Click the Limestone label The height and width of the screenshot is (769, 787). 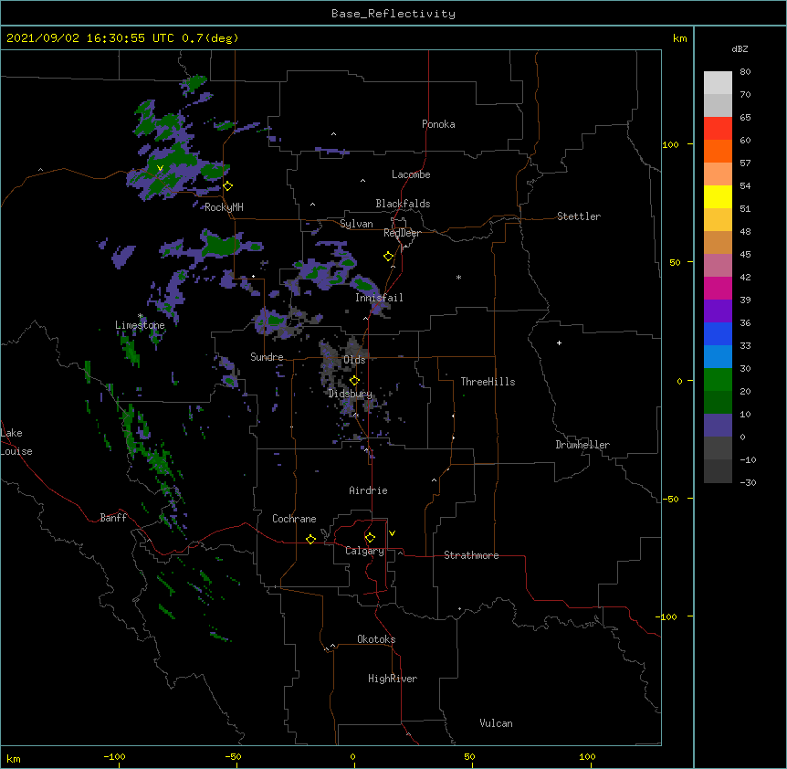[140, 325]
